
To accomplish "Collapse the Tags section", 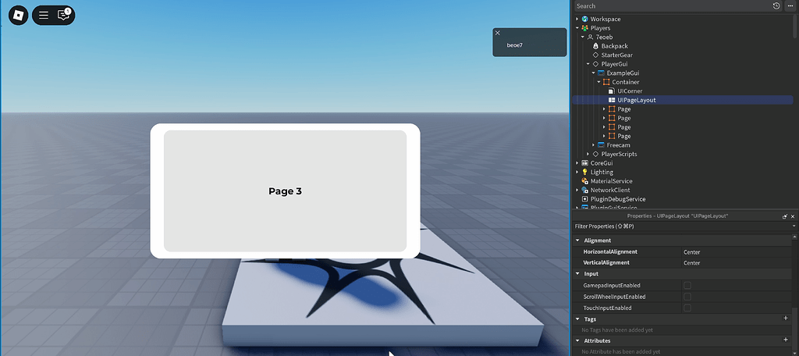I will pos(578,319).
